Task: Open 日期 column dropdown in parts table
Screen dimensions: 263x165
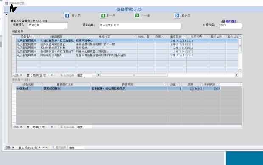Action: (x=201, y=85)
